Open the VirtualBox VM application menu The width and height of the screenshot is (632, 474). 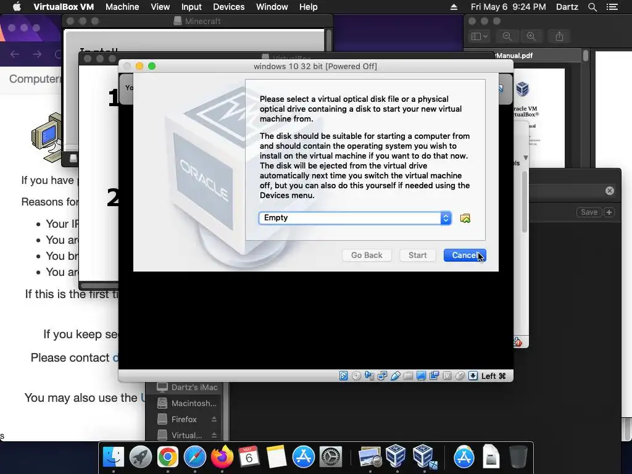pos(64,7)
